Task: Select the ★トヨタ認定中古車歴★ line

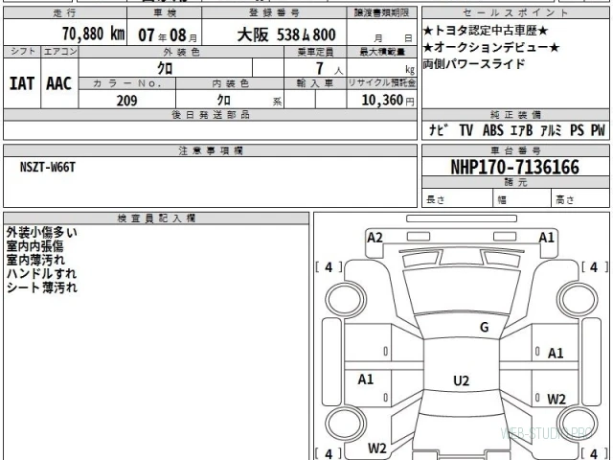Action: click(486, 31)
